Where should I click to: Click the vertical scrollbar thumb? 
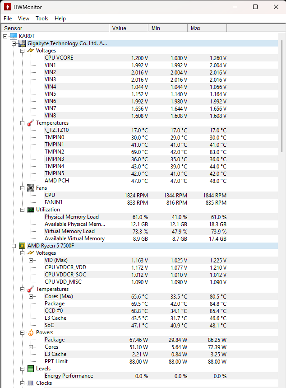point(282,96)
